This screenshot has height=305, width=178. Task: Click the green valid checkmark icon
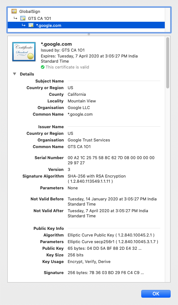coord(43,67)
